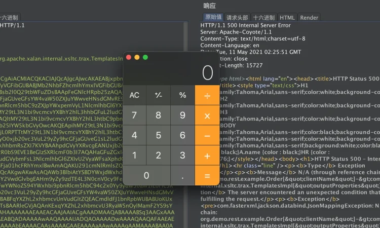Click the org.apache.xalan TemplatesImpl request line

pyautogui.click(x=61, y=59)
